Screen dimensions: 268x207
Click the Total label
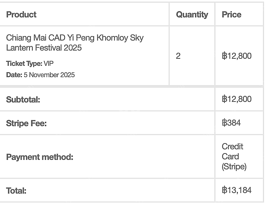(16, 191)
